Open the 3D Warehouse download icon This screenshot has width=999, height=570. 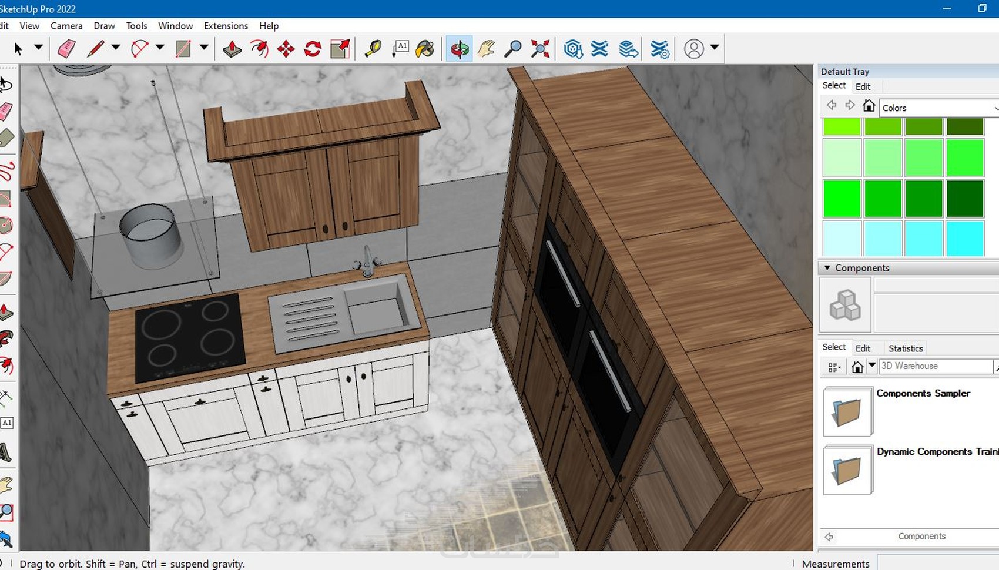click(573, 48)
